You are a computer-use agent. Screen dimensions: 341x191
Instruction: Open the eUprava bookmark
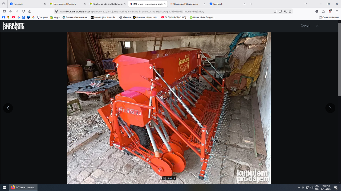click(x=43, y=17)
